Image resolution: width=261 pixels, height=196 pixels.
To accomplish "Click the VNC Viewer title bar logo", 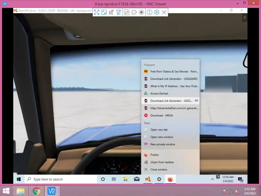I will tap(5, 4).
